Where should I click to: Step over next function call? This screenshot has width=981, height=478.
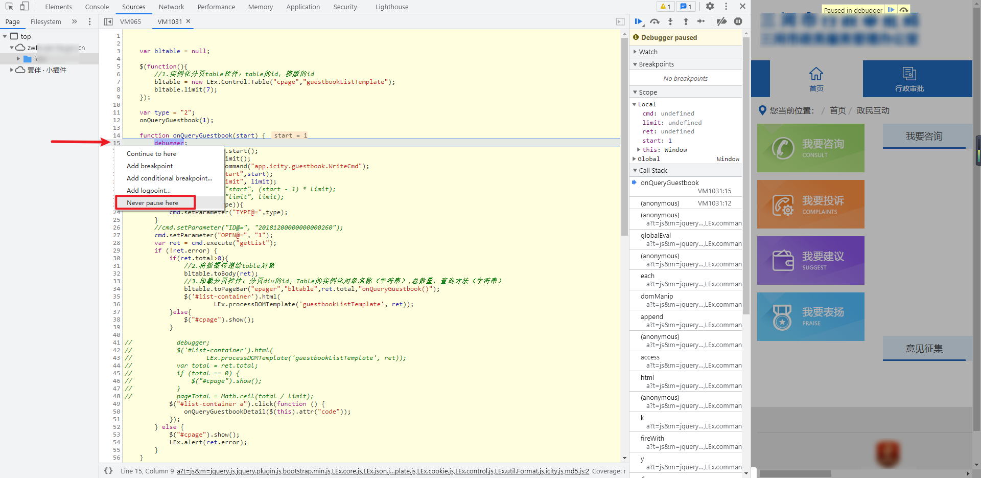(x=655, y=21)
